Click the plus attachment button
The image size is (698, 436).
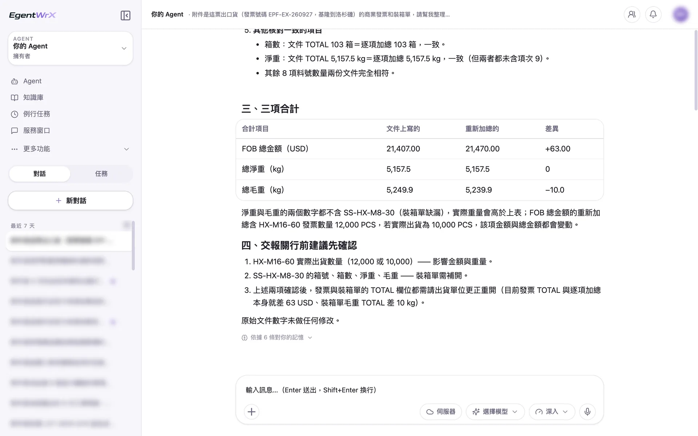(252, 412)
